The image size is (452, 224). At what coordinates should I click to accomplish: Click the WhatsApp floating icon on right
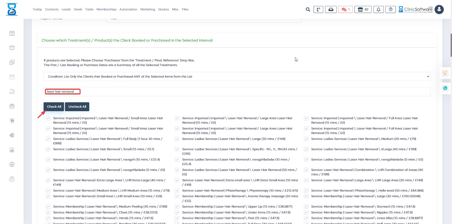coord(445,88)
